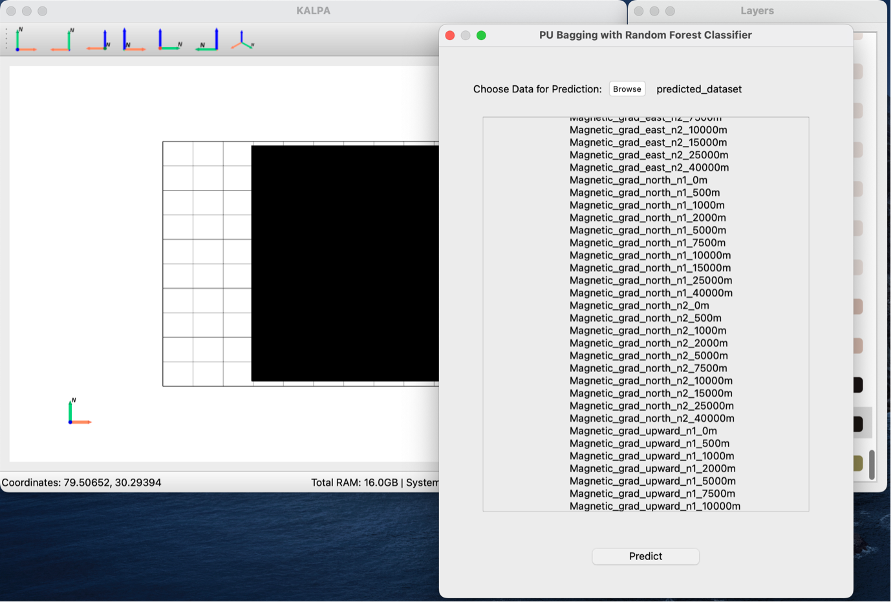893x604 pixels.
Task: Select top view icon with green N arrow up
Action: pos(25,40)
